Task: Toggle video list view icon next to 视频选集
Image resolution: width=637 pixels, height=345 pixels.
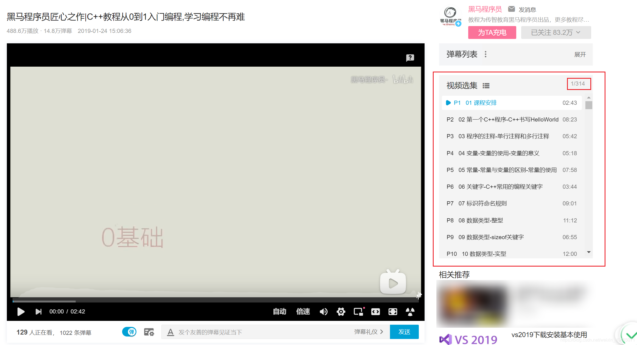Action: [x=486, y=86]
